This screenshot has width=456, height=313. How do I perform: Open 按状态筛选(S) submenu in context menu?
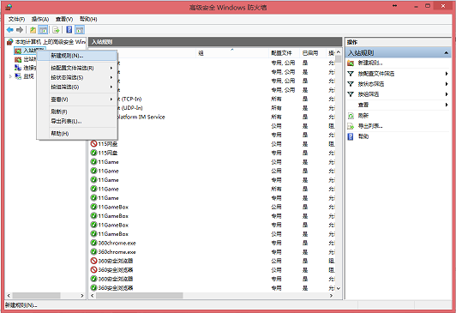77,77
